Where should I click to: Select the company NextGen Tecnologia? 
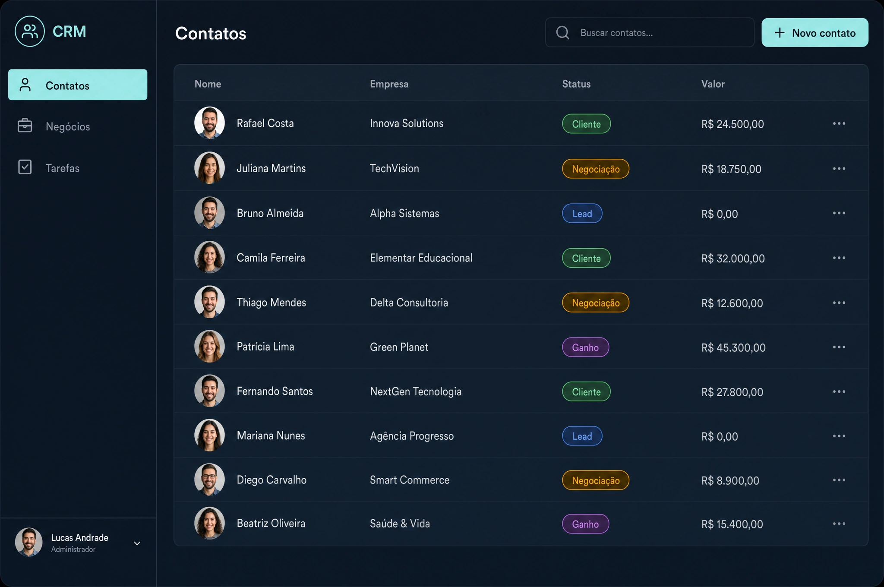pos(416,391)
